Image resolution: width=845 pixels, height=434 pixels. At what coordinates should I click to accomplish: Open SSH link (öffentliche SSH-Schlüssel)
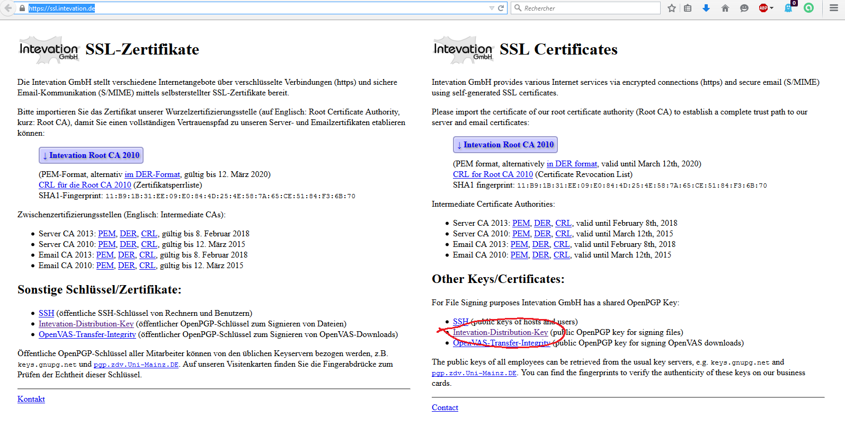(47, 313)
